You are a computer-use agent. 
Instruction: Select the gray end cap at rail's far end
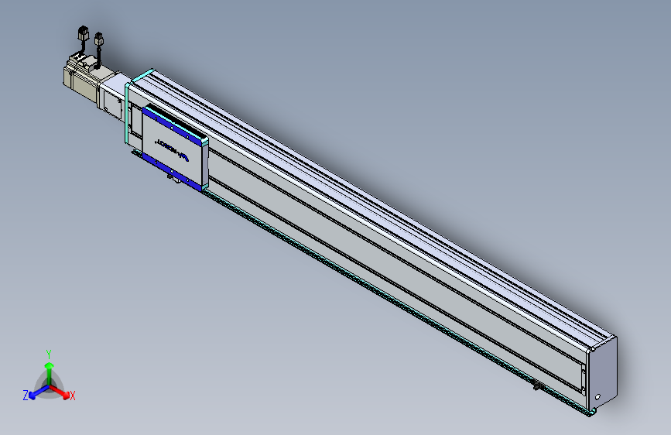604,373
